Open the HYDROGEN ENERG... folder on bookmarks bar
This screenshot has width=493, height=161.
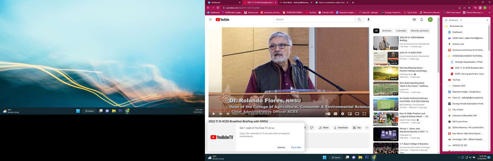293,13
